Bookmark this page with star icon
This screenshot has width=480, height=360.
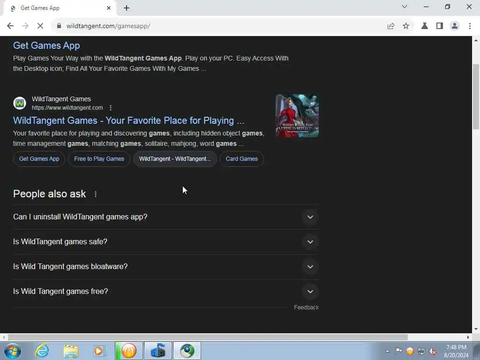(x=406, y=26)
